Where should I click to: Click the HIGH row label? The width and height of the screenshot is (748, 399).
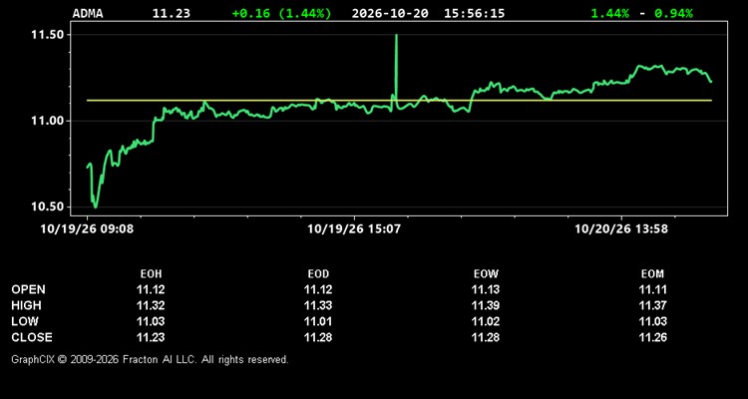click(26, 305)
